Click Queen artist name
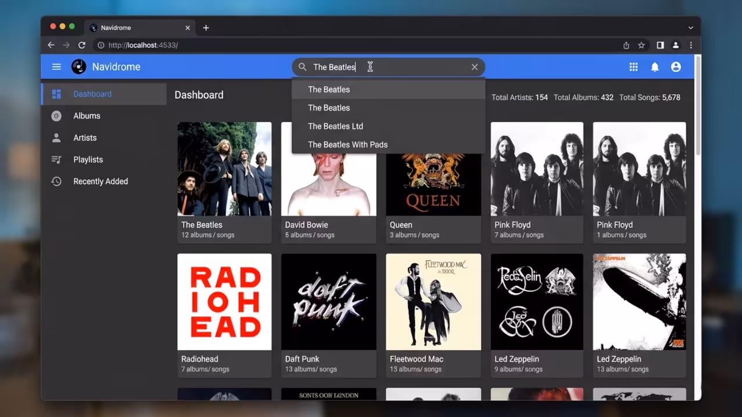742x417 pixels. click(x=401, y=225)
